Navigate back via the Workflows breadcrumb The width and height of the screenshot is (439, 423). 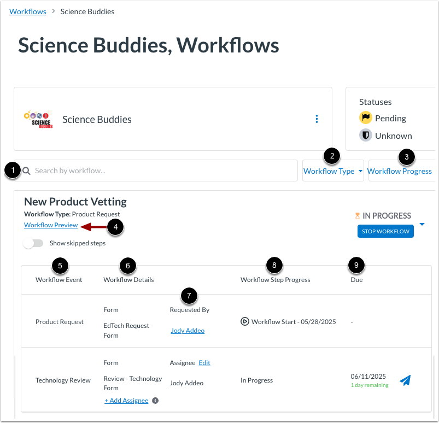coord(27,11)
